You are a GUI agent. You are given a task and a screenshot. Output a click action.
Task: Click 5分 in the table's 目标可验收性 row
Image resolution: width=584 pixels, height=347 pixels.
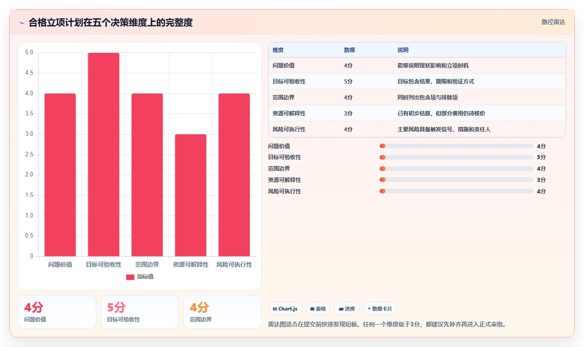(x=348, y=82)
